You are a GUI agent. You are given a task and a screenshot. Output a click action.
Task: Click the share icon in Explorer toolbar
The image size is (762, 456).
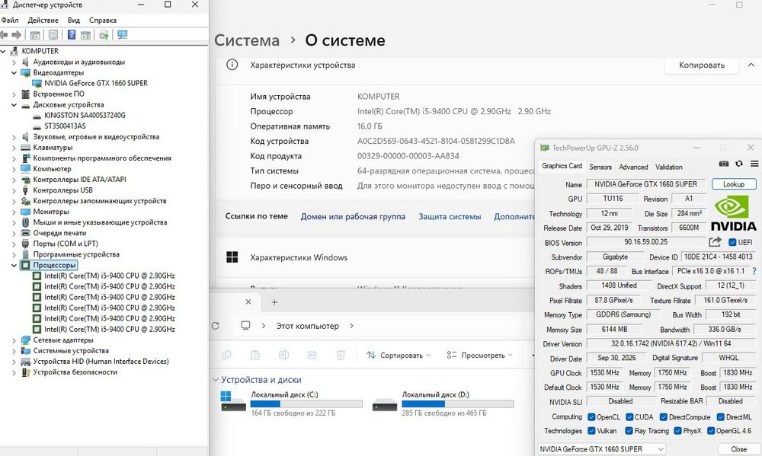[312, 355]
